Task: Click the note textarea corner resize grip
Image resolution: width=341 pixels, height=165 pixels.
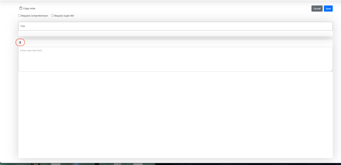Action: (x=331, y=70)
